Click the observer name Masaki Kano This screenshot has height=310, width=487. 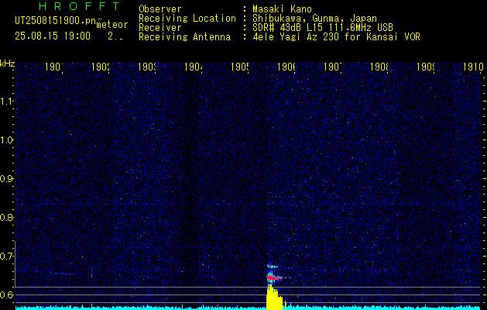[x=282, y=9]
